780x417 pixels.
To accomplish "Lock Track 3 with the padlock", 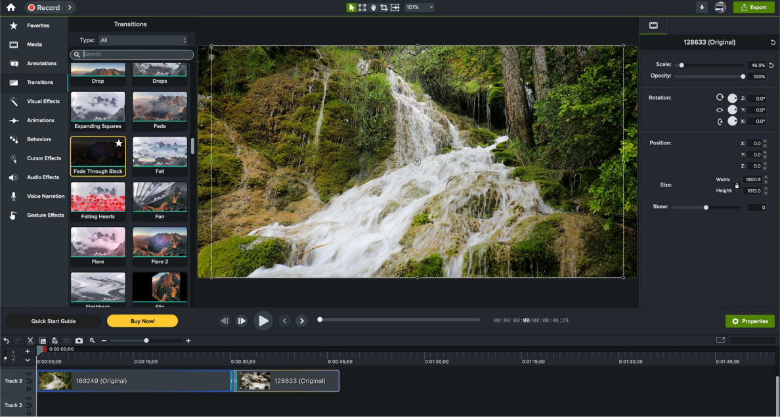I will tap(29, 388).
